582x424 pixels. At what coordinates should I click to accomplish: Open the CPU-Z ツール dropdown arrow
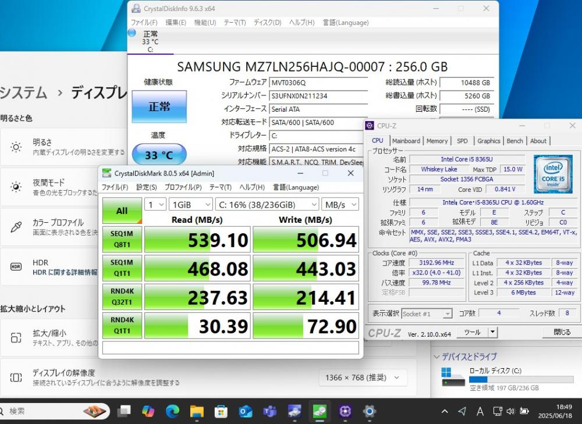(x=492, y=332)
